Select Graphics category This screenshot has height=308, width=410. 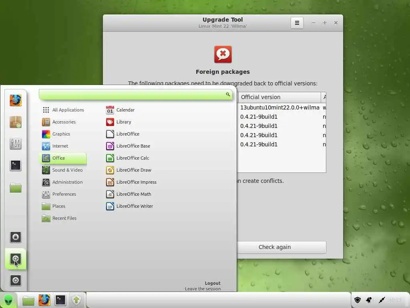[63, 134]
